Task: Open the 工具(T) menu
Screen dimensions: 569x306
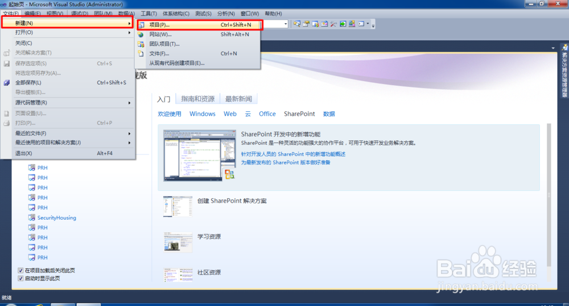Action: click(x=149, y=14)
